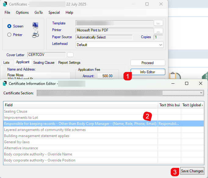Click the Microsoft Print to PDF field
Screen dimensions: 208x178
(115, 30)
